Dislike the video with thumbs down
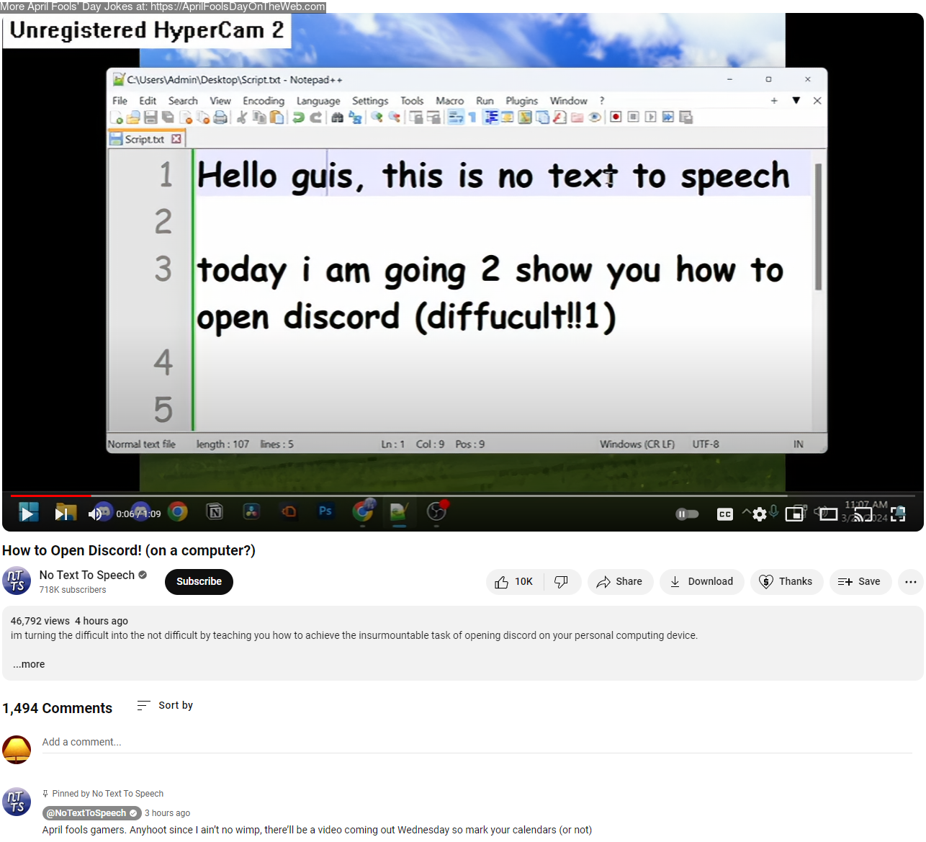Viewport: 926px width, 842px height. (x=562, y=581)
